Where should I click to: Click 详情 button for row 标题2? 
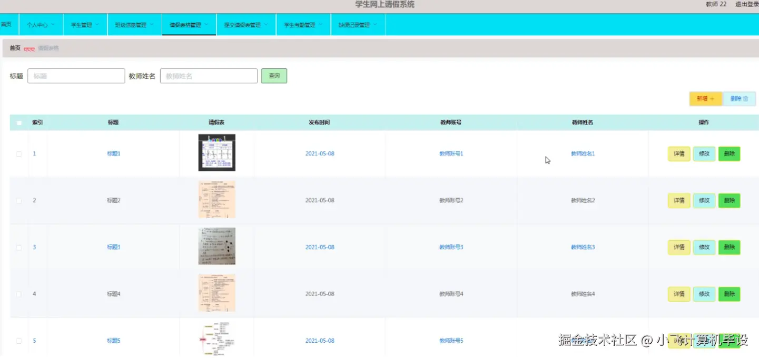(679, 201)
